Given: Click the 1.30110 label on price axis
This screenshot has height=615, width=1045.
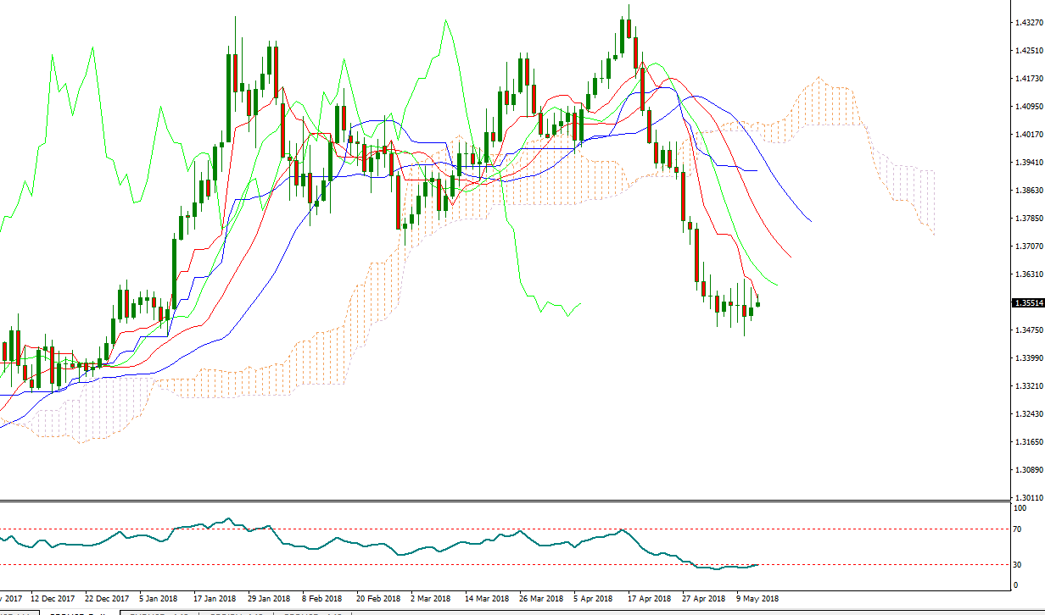Looking at the screenshot, I should tap(1028, 497).
